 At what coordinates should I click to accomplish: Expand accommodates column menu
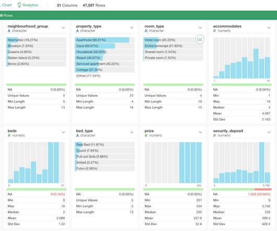click(x=269, y=28)
